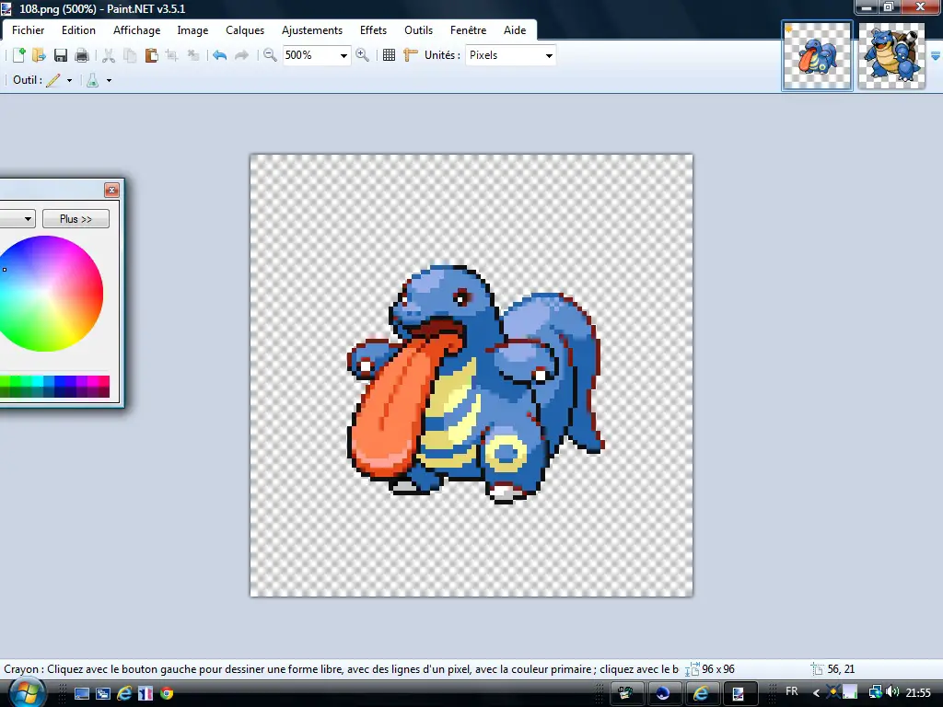Image resolution: width=943 pixels, height=707 pixels.
Task: Open the Fenêtre menu
Action: 469,30
